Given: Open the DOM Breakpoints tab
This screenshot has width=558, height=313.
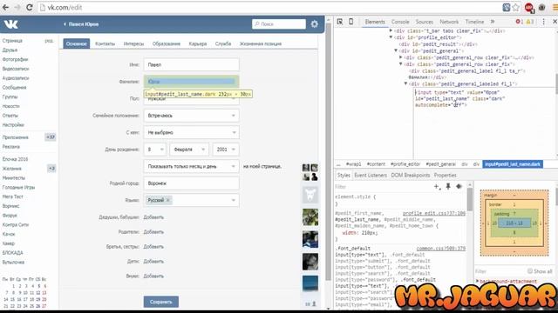Looking at the screenshot, I should [411, 176].
